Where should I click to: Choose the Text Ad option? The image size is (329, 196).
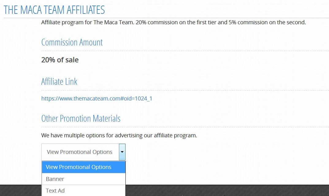pyautogui.click(x=83, y=190)
